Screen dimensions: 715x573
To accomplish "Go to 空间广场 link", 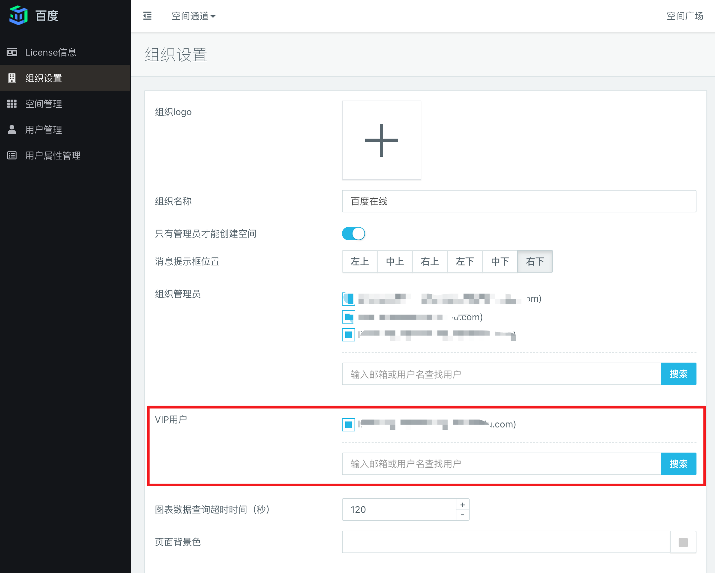I will point(685,16).
